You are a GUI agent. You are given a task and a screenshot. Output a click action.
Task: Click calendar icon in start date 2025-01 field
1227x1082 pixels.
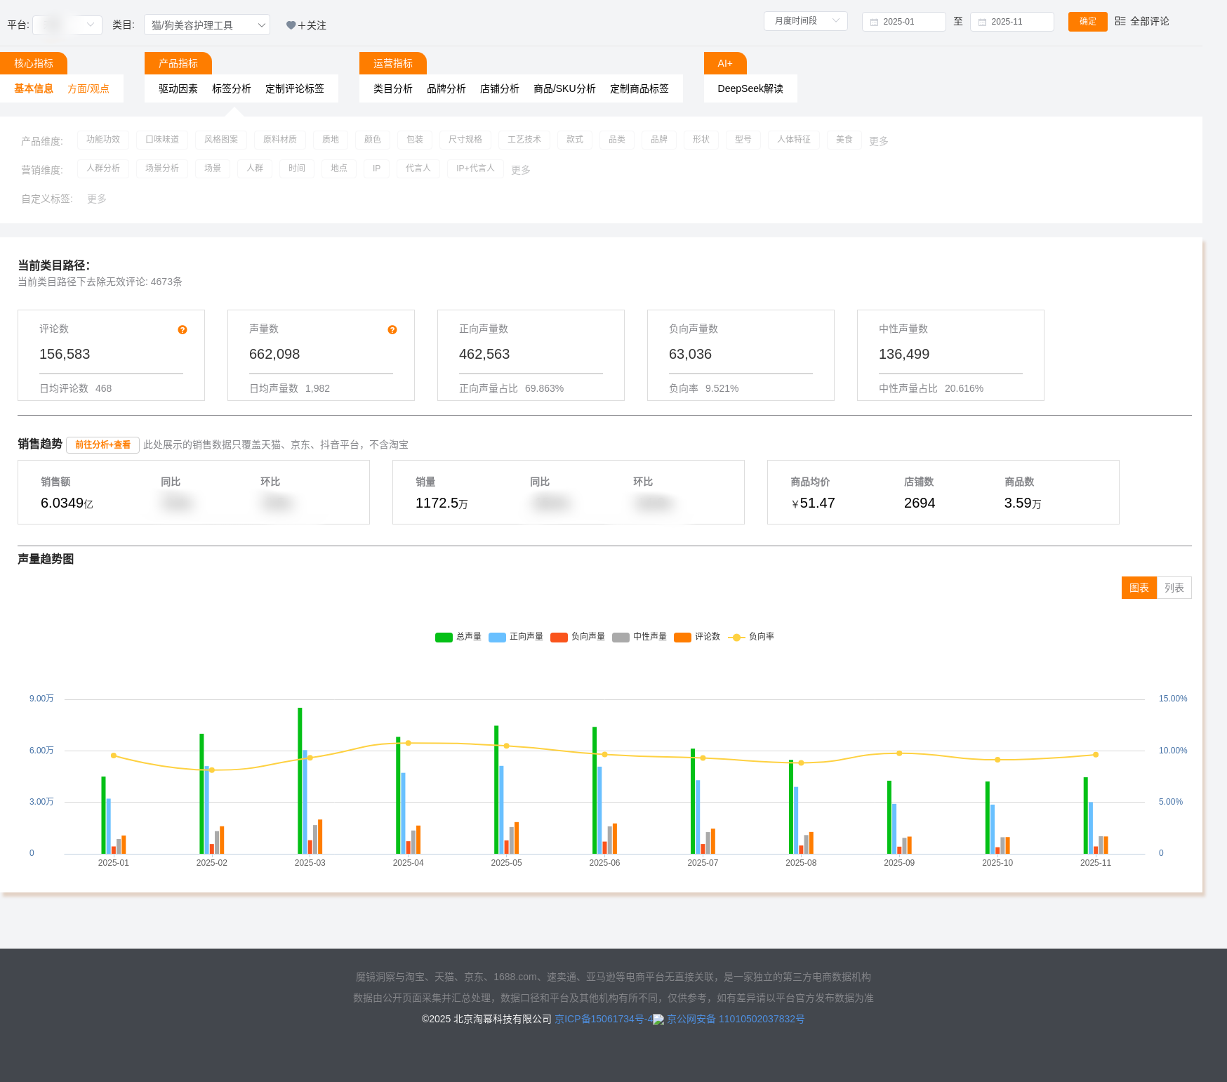(874, 22)
